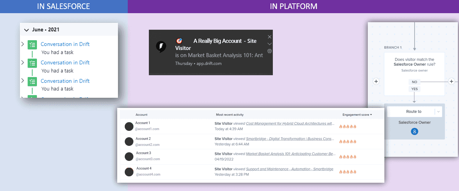Open third Conversation in Drift link
This screenshot has width=459, height=191.
65,81
